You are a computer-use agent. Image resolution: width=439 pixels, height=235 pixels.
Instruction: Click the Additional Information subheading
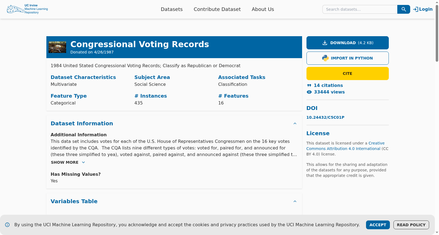79,135
